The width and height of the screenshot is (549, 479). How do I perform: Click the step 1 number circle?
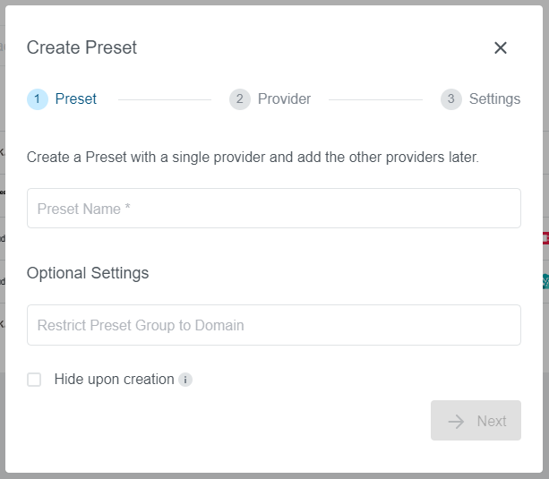[38, 99]
